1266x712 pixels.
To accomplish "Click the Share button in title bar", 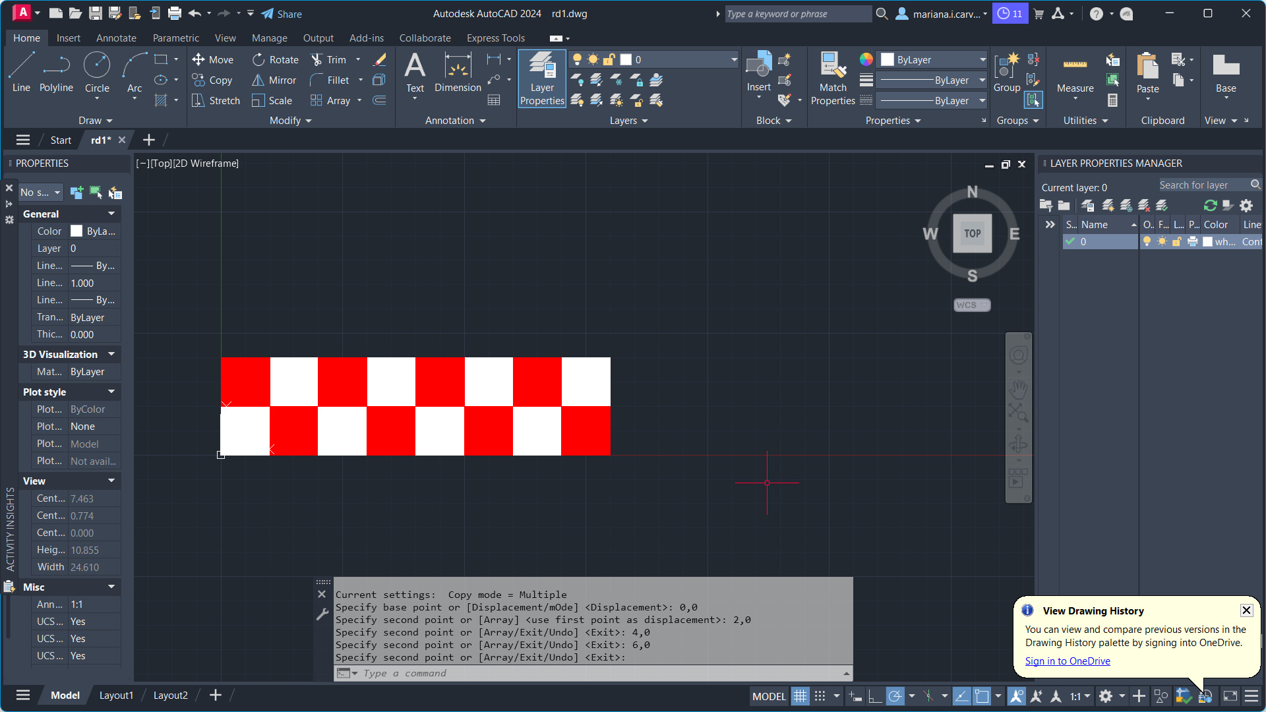I will [282, 14].
